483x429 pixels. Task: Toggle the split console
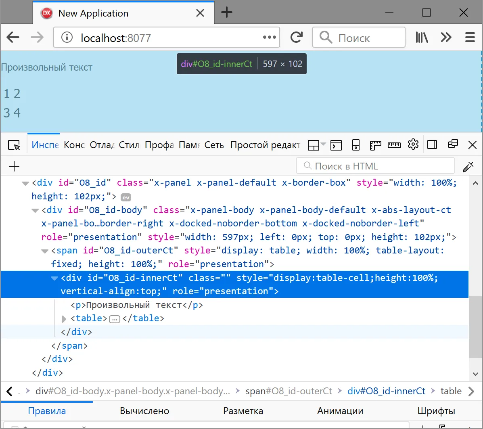click(336, 145)
